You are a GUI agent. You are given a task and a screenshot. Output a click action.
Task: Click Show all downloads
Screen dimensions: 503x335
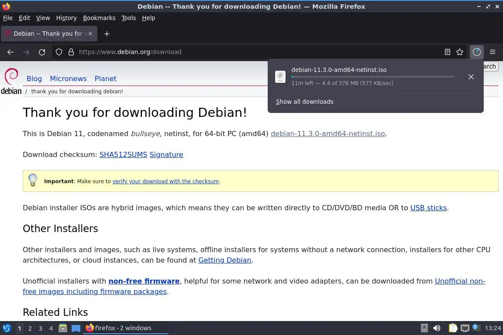tap(304, 102)
